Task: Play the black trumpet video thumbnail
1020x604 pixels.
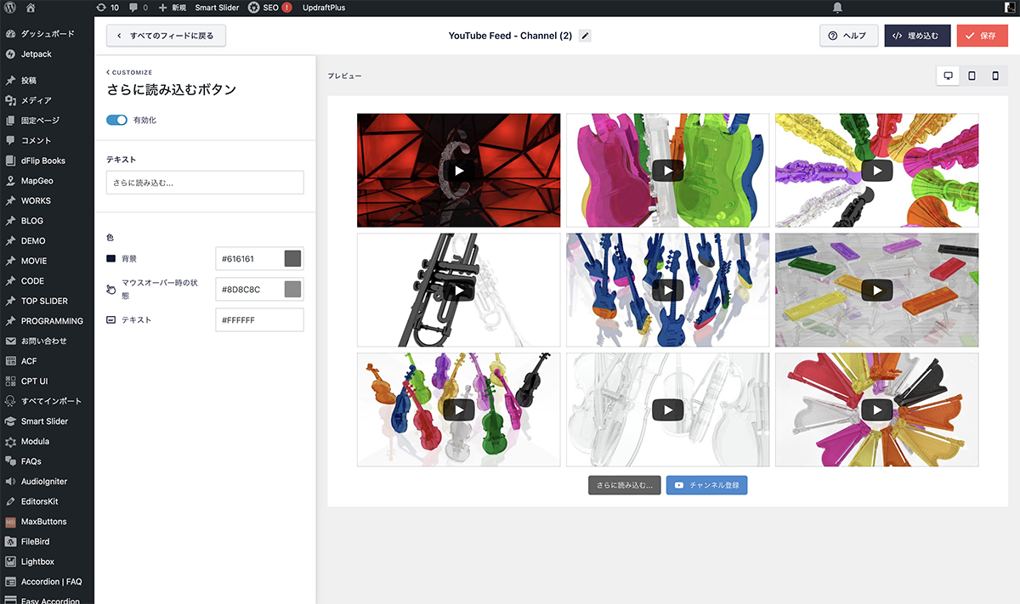Action: 459,290
